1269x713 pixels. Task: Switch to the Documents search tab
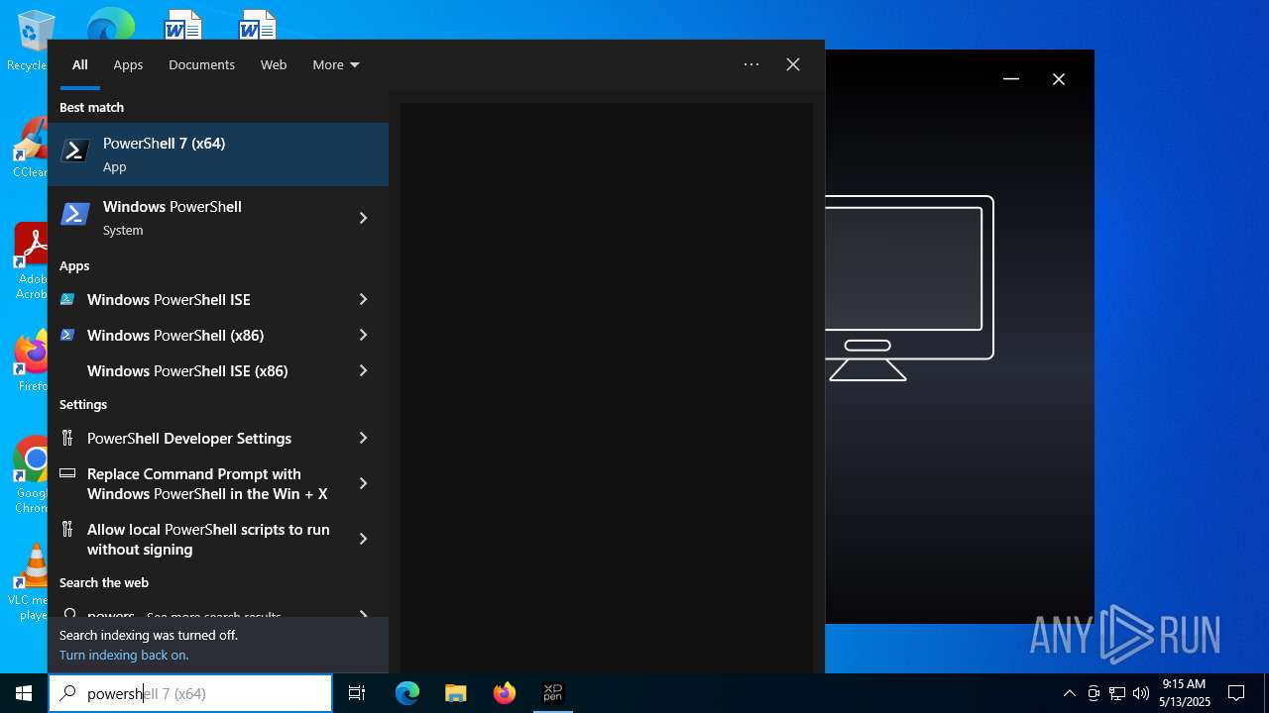201,64
